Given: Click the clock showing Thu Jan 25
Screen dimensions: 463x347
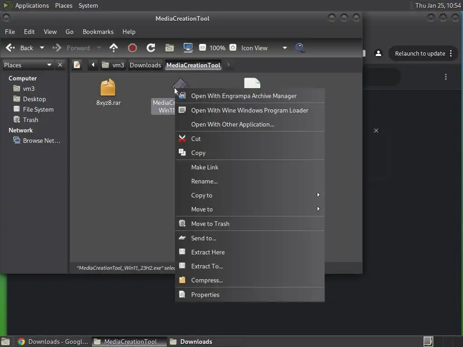Looking at the screenshot, I should [438, 5].
